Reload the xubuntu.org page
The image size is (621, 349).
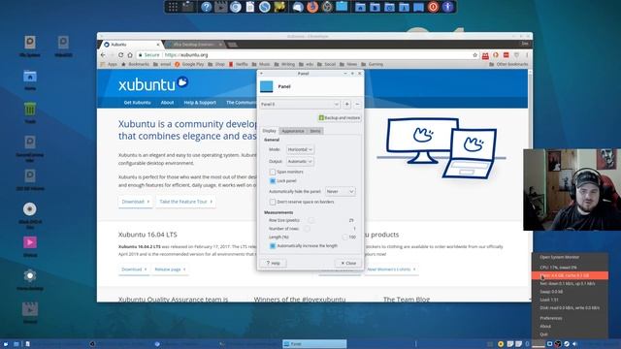tap(120, 55)
